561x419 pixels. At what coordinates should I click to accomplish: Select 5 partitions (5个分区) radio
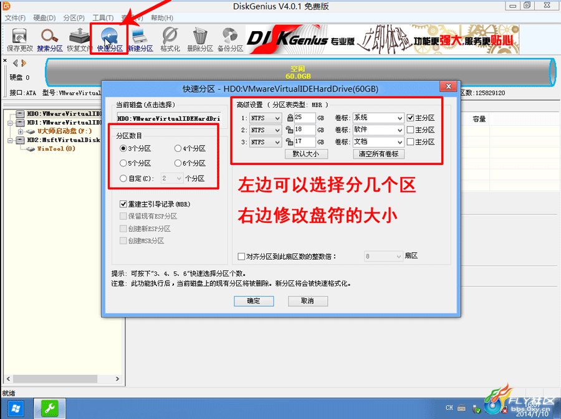123,163
